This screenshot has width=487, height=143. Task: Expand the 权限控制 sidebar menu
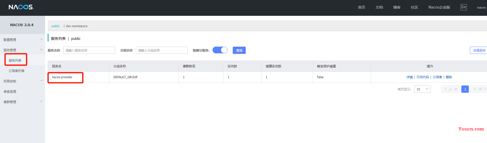(22, 81)
